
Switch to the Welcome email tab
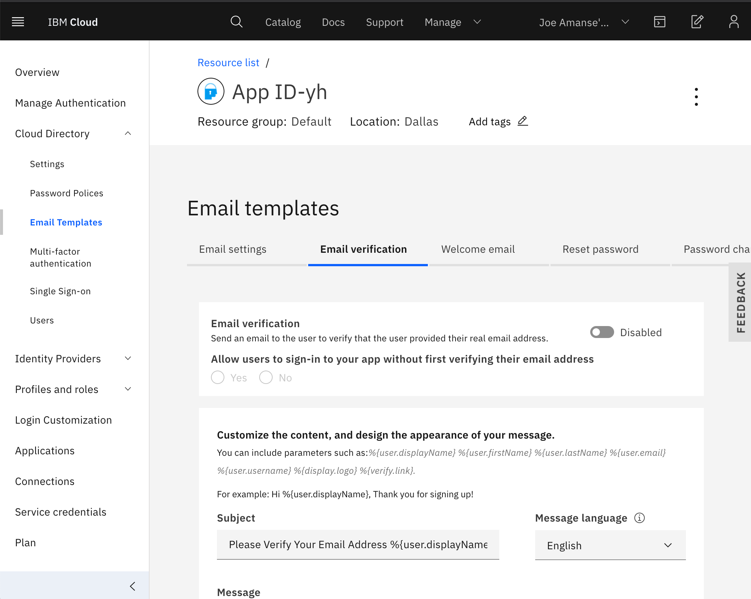point(478,249)
